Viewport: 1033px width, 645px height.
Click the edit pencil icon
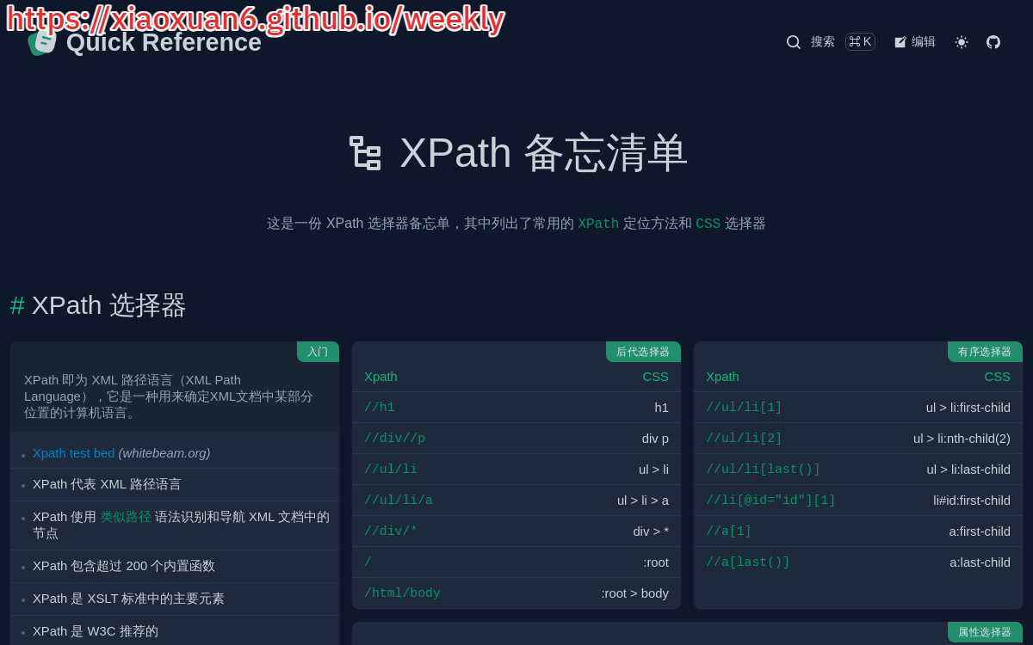(900, 42)
